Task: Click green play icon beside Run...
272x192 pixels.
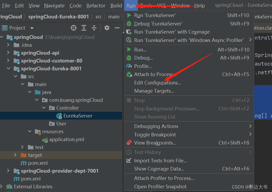Action: click(129, 50)
